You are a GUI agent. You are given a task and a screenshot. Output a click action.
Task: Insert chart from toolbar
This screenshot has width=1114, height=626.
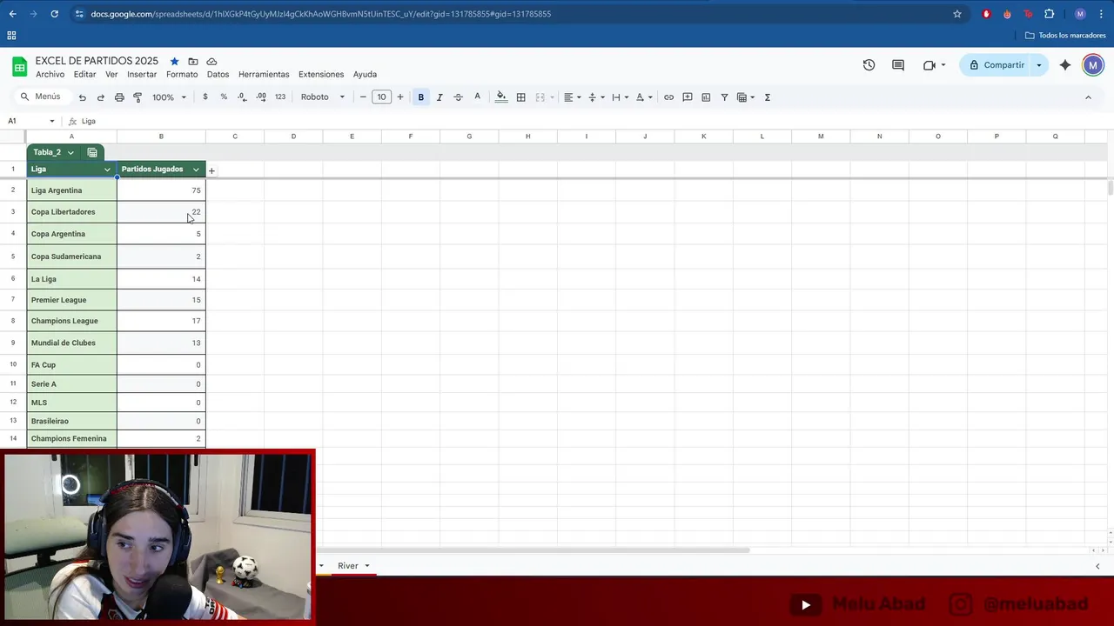coord(706,97)
